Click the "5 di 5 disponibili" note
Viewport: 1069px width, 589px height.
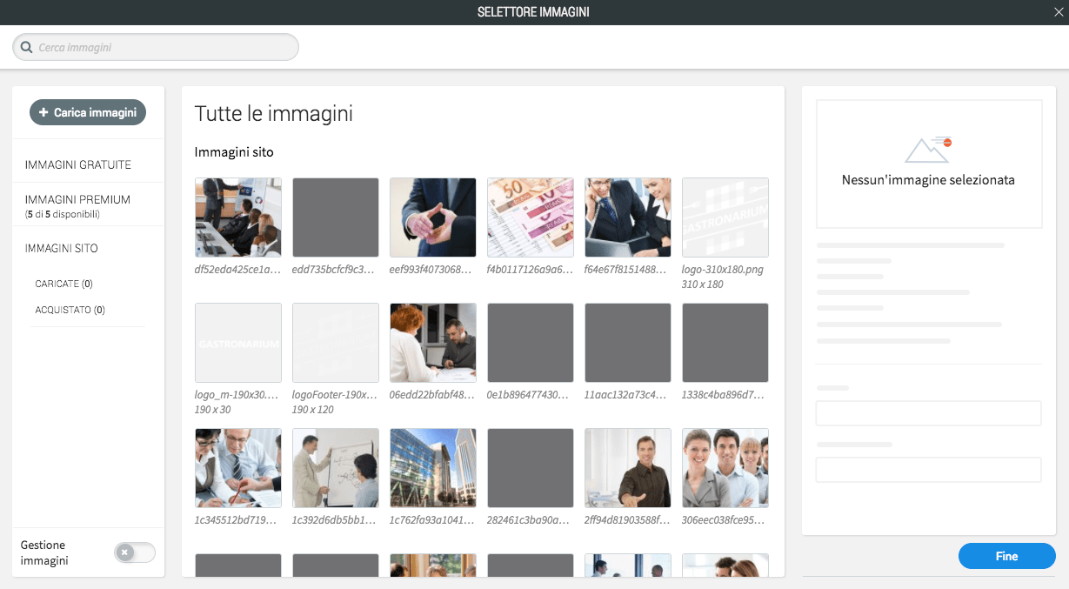(63, 214)
